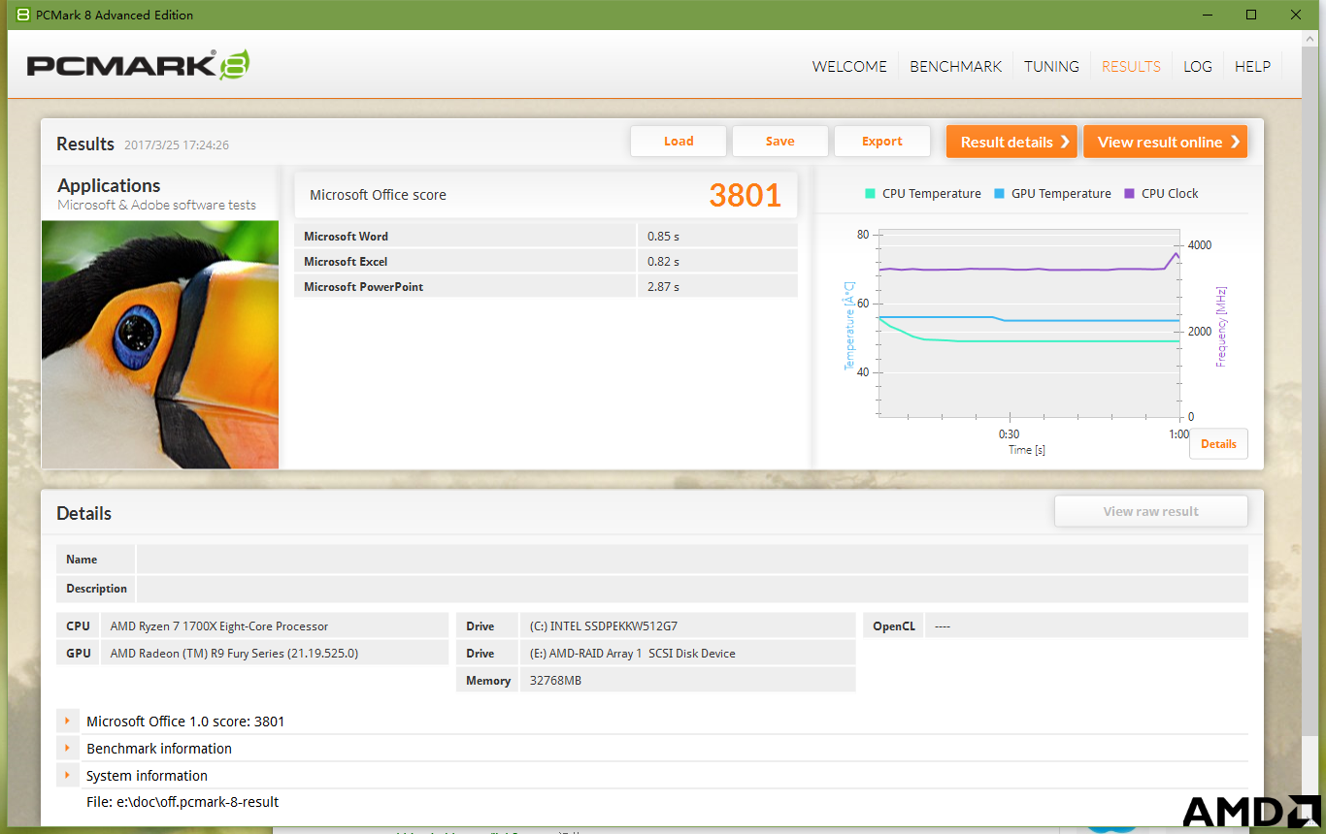Click the result timestamp 2017/3/25 17:24:26

pyautogui.click(x=177, y=145)
